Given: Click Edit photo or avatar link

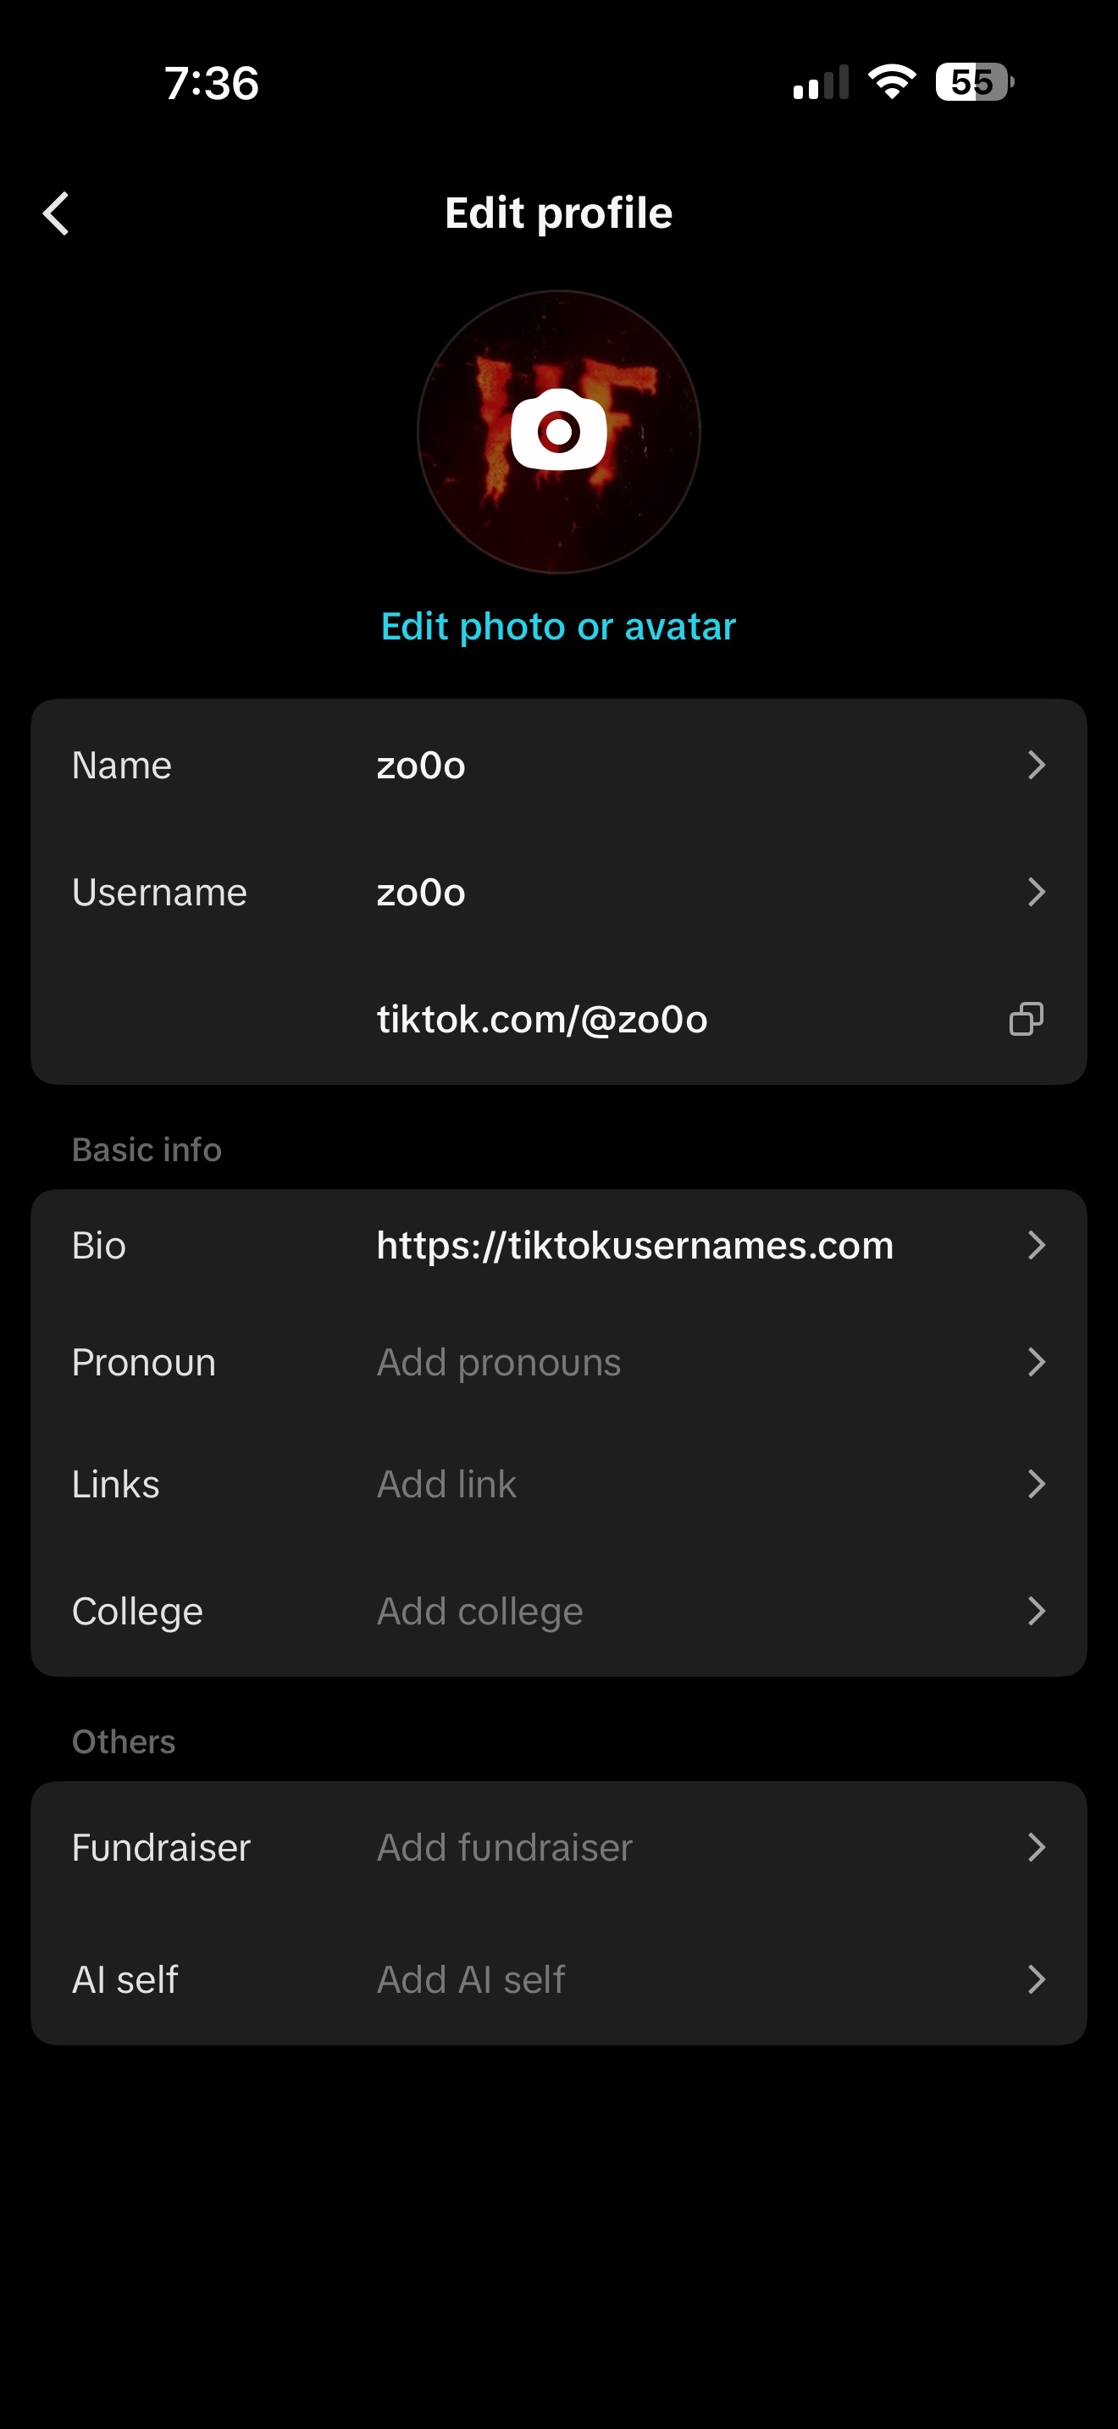Looking at the screenshot, I should pos(558,627).
